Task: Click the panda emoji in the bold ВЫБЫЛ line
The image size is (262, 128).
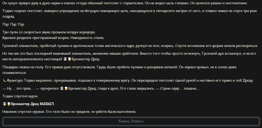Action: pos(5,104)
